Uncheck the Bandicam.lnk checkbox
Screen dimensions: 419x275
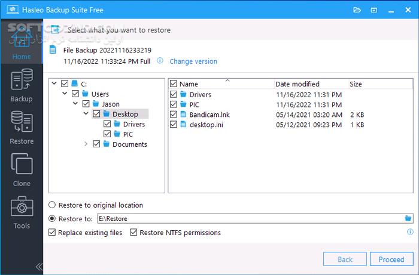174,115
